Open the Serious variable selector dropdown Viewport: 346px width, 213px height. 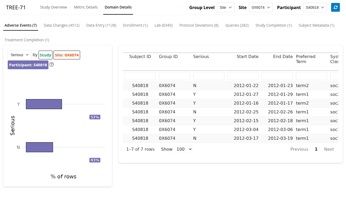[19, 55]
